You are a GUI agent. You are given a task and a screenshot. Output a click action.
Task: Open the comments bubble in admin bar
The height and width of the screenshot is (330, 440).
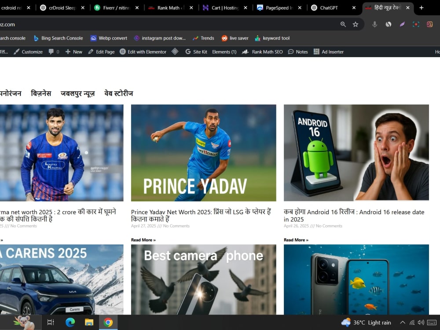(x=54, y=52)
